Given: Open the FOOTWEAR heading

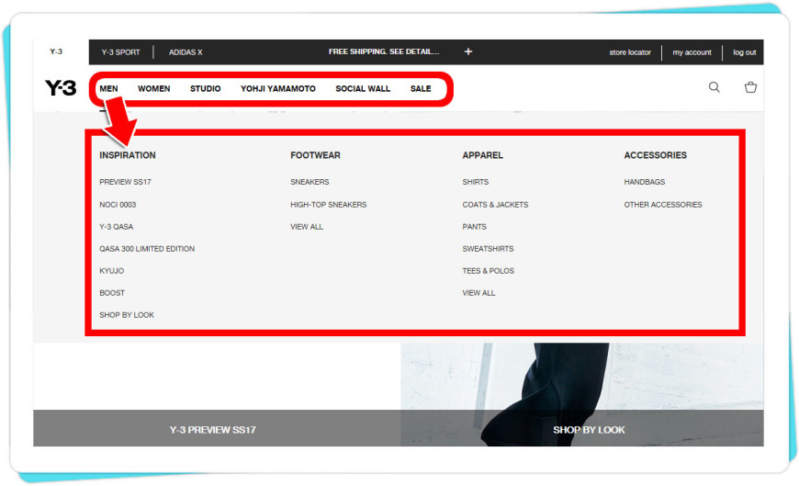Looking at the screenshot, I should click(315, 155).
